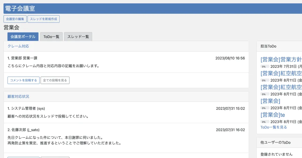Open the 顧客対応状況 thread title
Image resolution: width=302 pixels, height=158 pixels.
tap(18, 97)
